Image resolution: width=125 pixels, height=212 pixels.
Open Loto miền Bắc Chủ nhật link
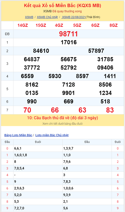pos(52,135)
